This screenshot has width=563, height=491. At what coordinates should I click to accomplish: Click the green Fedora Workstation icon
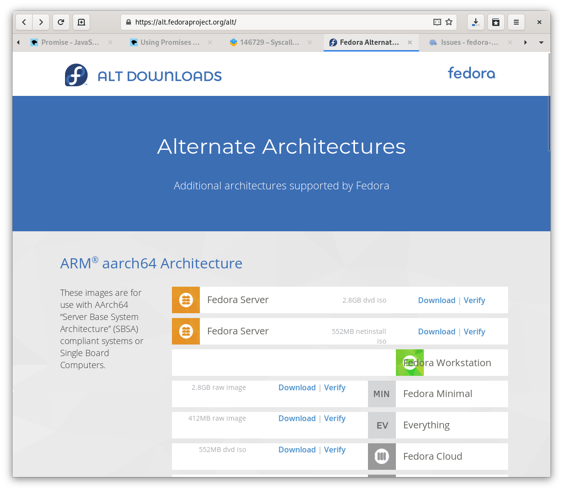click(410, 362)
